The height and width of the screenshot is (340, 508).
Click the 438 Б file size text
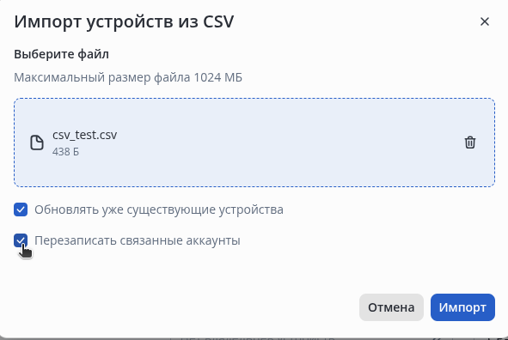coord(66,152)
